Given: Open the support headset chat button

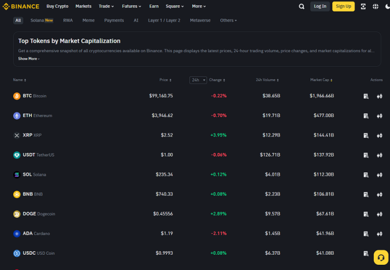Looking at the screenshot, I should click(381, 257).
